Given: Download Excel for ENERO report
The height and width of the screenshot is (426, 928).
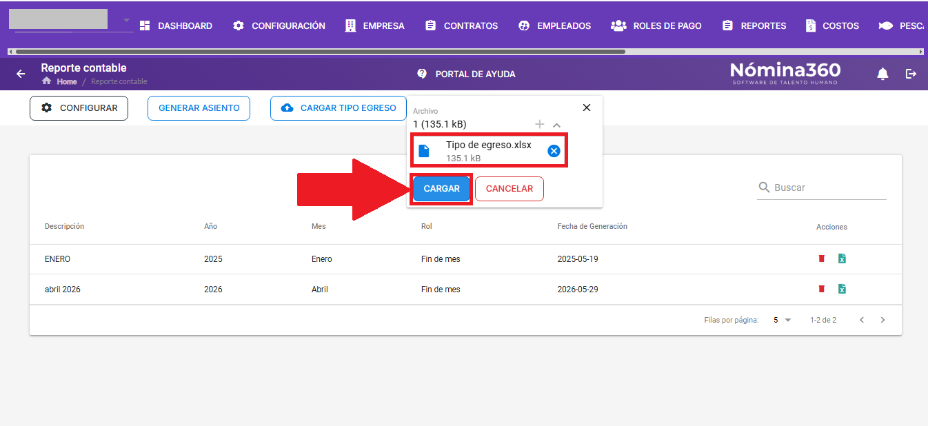Looking at the screenshot, I should coord(842,258).
